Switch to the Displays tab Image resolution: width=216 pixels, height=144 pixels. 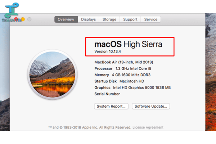88,19
